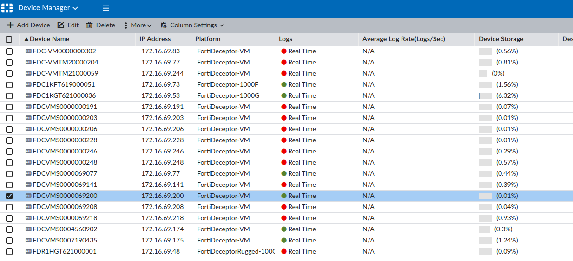Click IP address 172.16.69.174
Screen dimensions: 573x261
tap(163, 229)
